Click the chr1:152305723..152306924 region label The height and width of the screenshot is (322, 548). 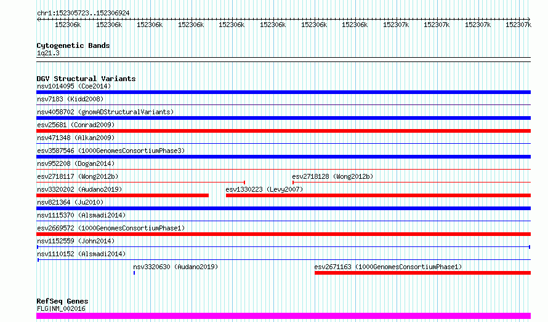[x=83, y=13]
